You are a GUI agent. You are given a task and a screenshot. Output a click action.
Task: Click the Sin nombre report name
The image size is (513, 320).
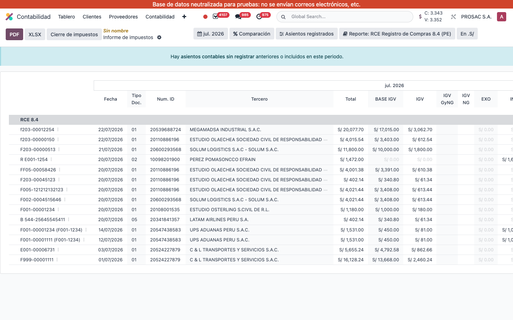pos(116,31)
